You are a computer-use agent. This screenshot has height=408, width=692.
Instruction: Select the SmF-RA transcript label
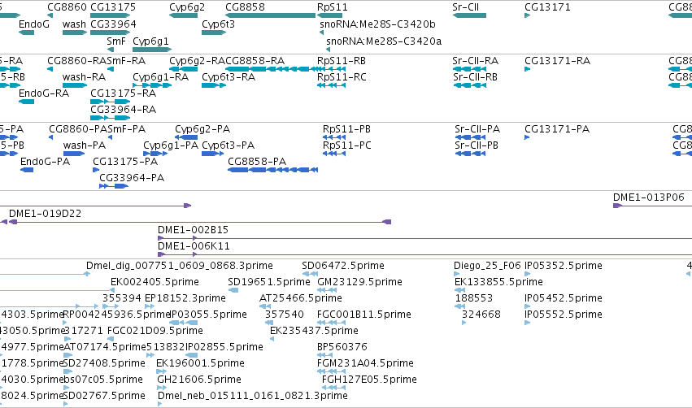click(126, 61)
